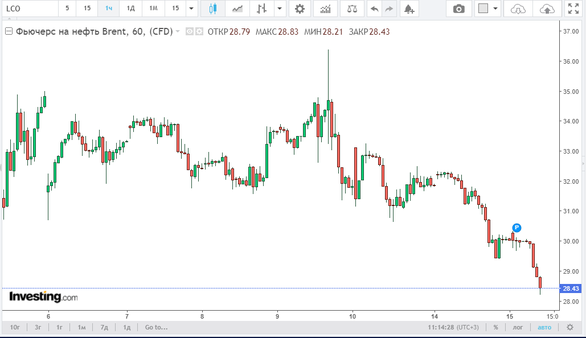Toggle the eye visibility icon for Brent series

click(190, 32)
